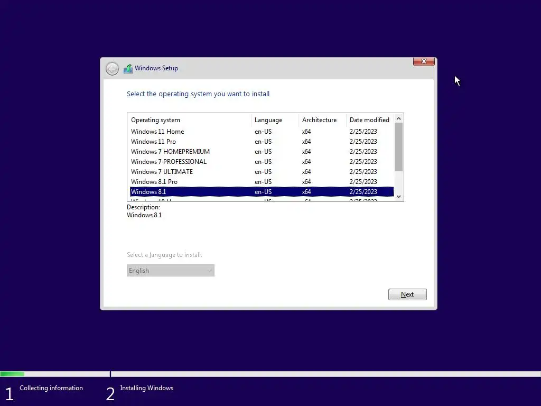Click the vertical scrollbar thumb in the OS list

(398, 147)
